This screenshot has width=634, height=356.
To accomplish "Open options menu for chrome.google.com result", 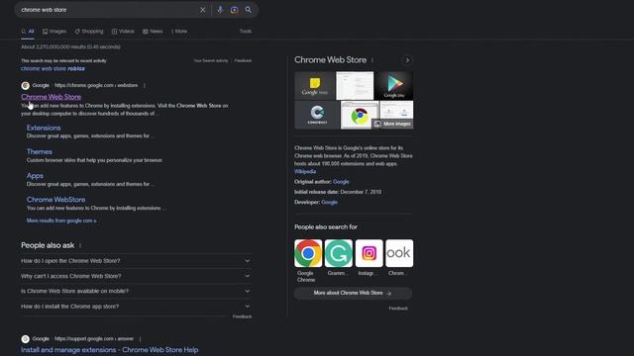I will pyautogui.click(x=145, y=86).
